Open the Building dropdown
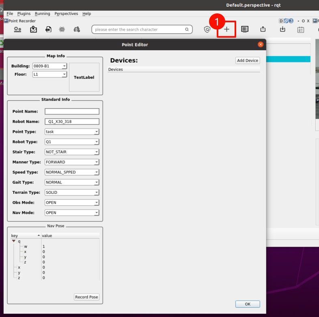Screen dimensions: 319x317 point(50,66)
